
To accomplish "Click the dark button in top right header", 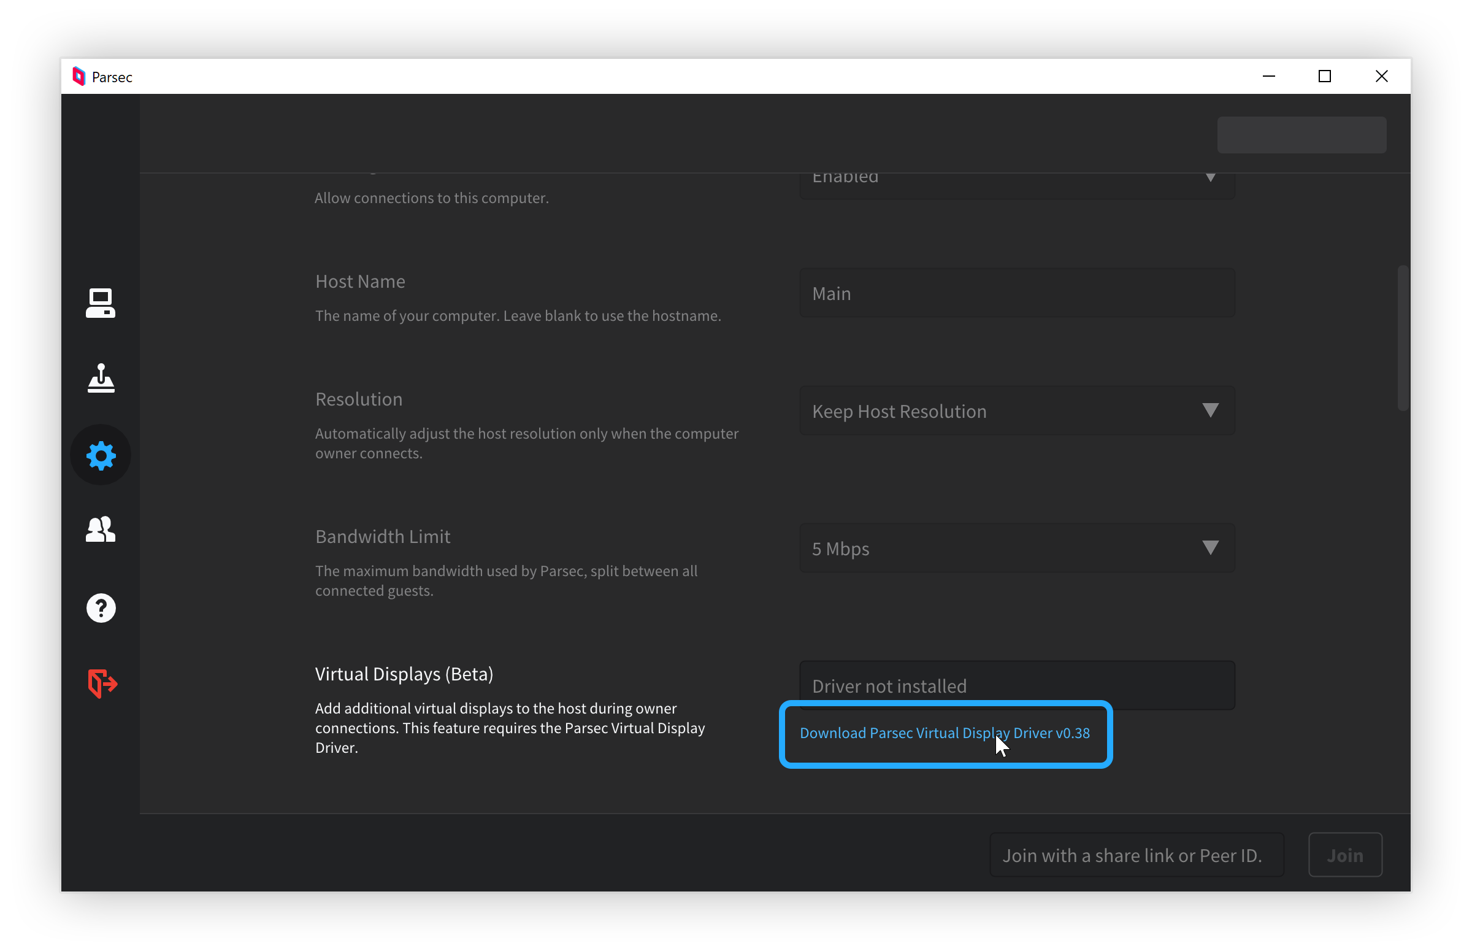I will pyautogui.click(x=1301, y=134).
